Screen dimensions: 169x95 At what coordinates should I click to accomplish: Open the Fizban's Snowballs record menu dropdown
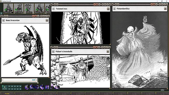tap(108, 52)
